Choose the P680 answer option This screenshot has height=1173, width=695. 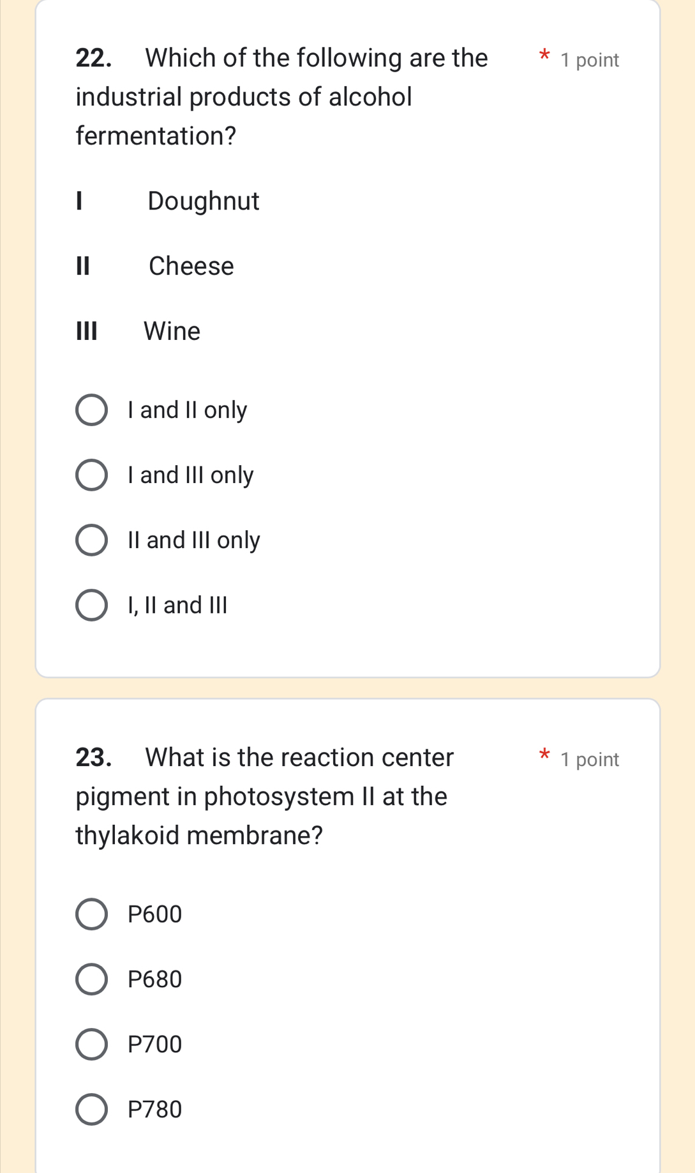91,979
